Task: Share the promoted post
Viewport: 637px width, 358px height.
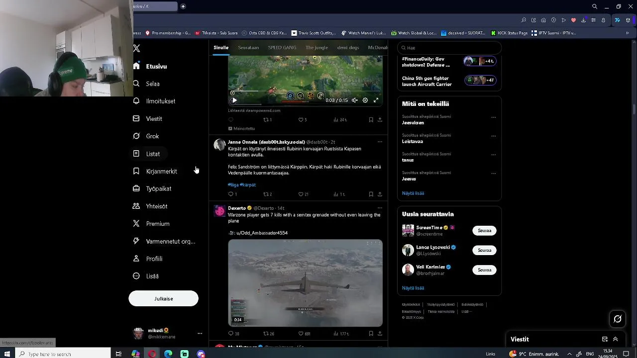Action: click(x=380, y=120)
